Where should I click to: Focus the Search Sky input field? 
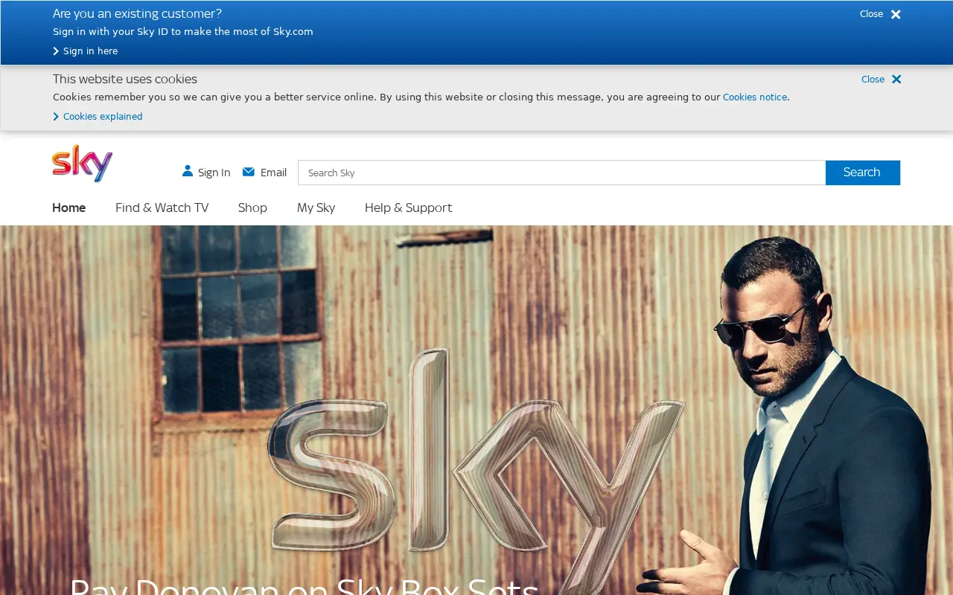(561, 173)
